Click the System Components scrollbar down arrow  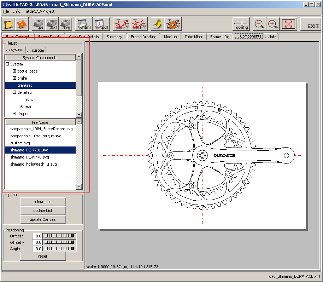point(79,115)
